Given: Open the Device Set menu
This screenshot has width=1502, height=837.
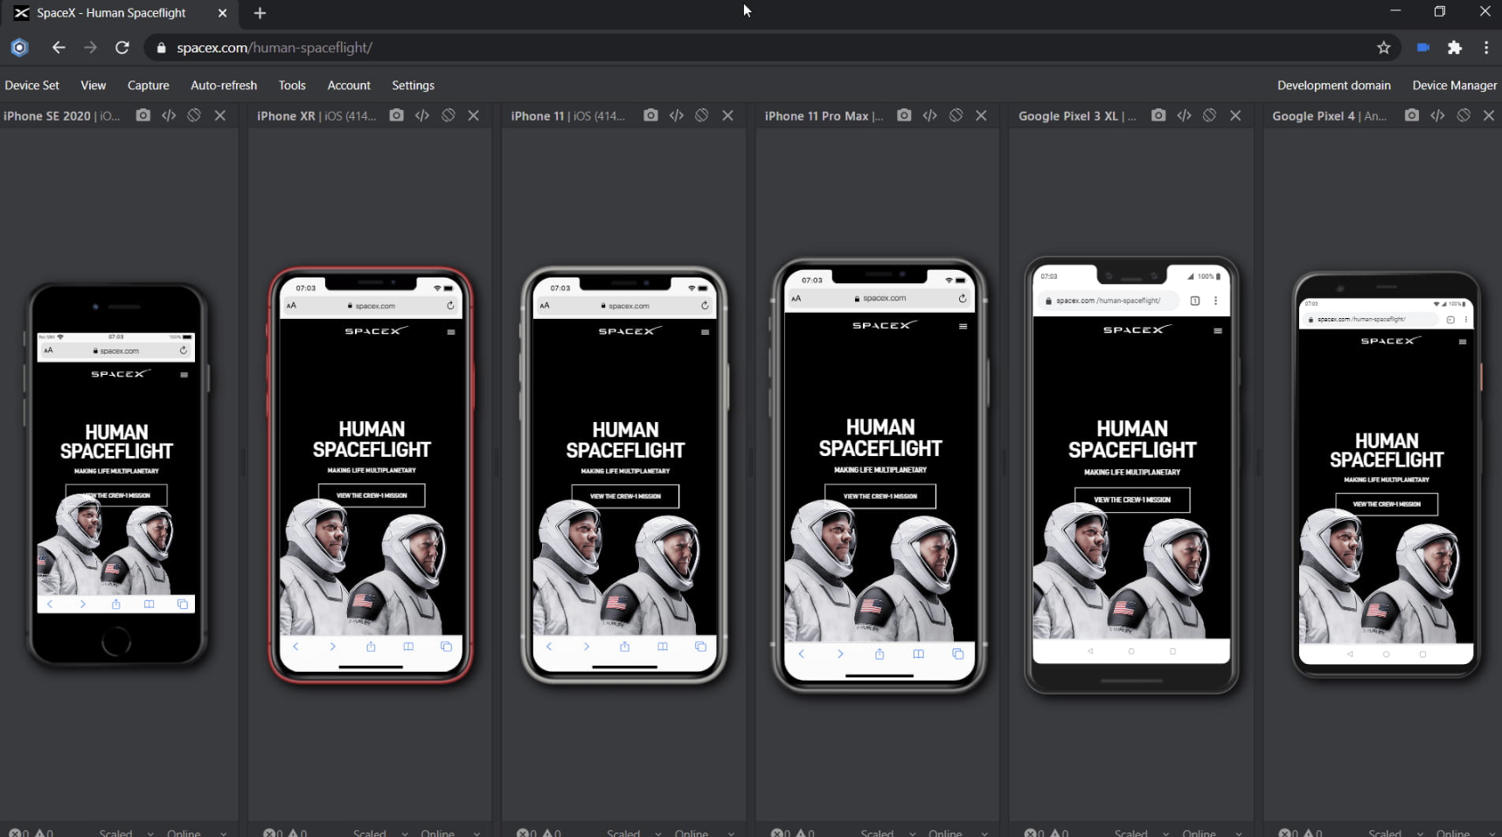Looking at the screenshot, I should point(32,86).
